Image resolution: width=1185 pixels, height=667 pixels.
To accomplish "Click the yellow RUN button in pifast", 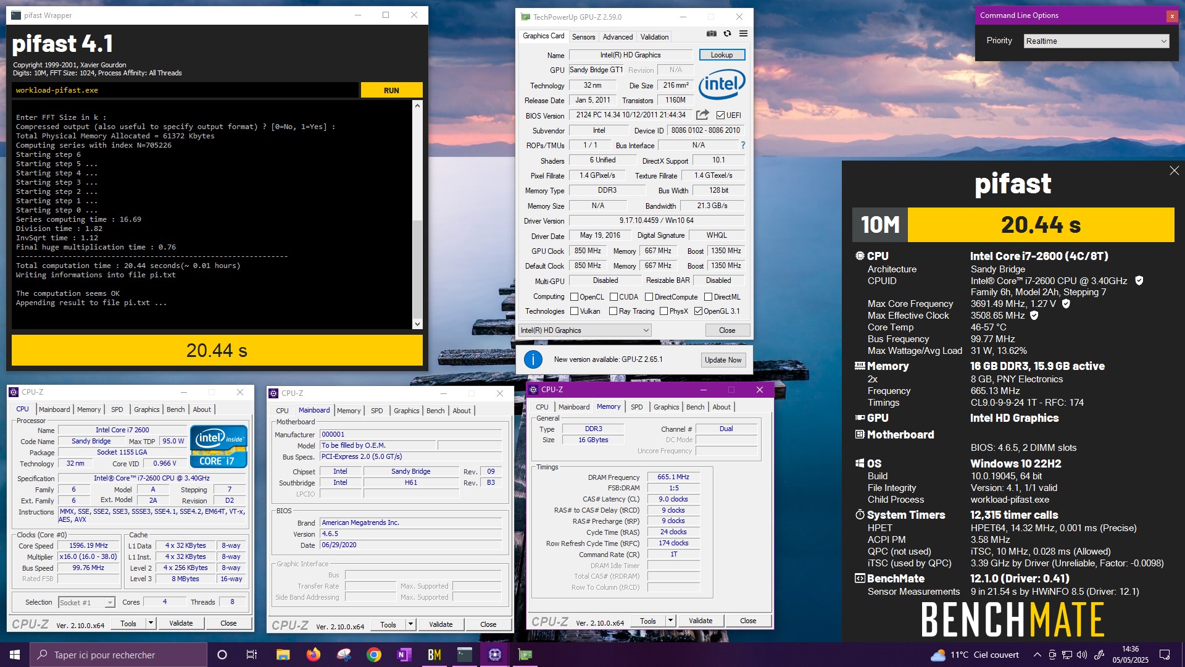I will pos(391,90).
